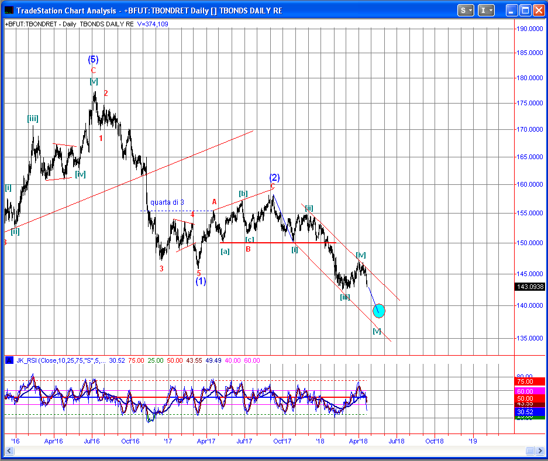Image resolution: width=548 pixels, height=461 pixels.
Task: Click the Jul'16 date axis label
Action: 92,441
